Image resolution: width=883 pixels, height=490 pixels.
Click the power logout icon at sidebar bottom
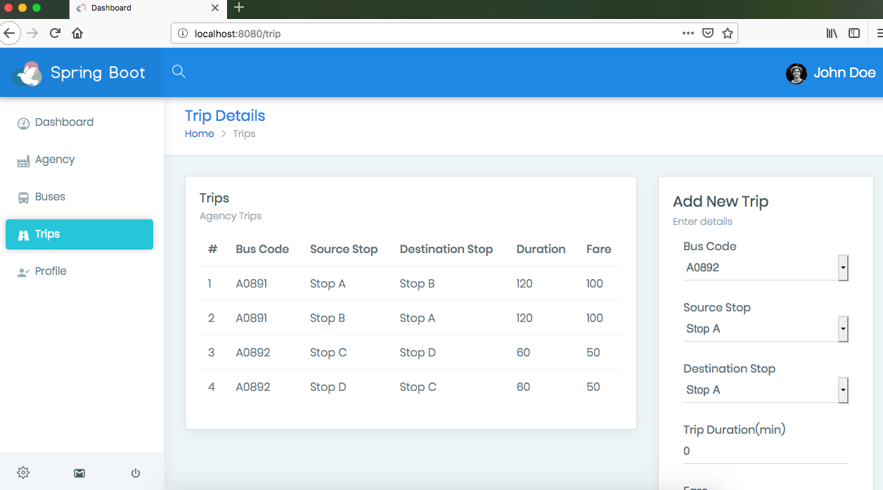pos(136,473)
